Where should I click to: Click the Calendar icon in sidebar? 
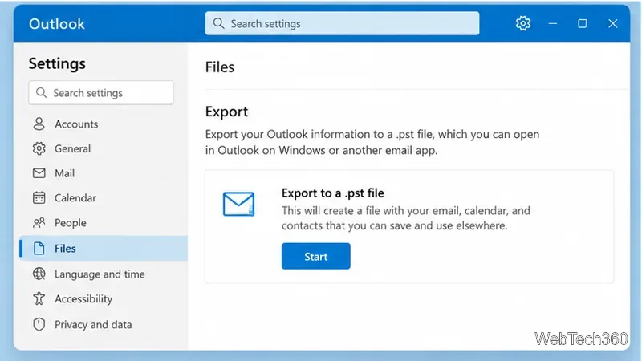click(39, 197)
